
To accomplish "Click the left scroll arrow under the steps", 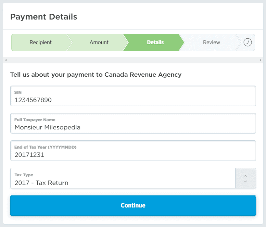I will (x=6, y=60).
